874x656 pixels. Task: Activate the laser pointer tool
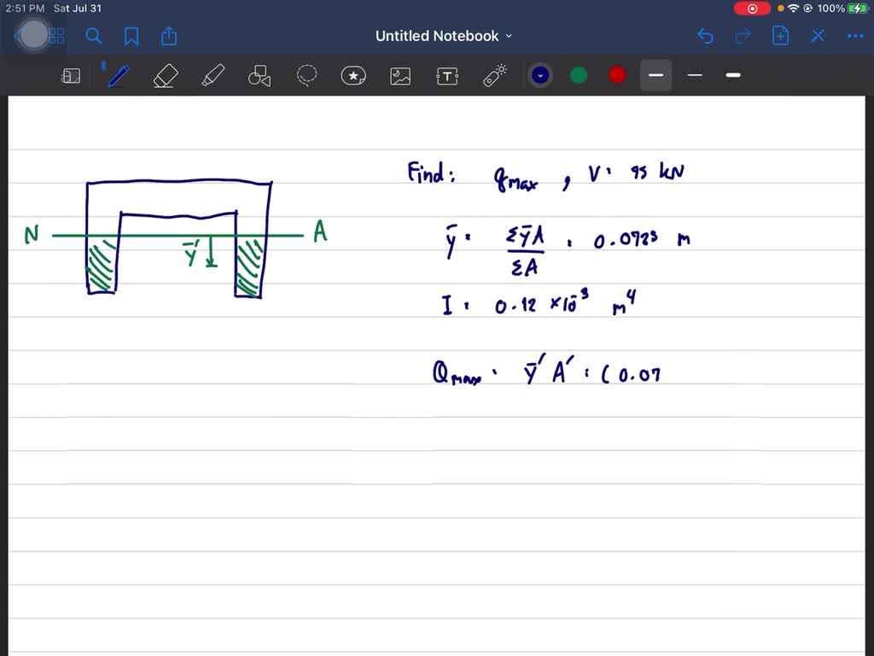(494, 75)
